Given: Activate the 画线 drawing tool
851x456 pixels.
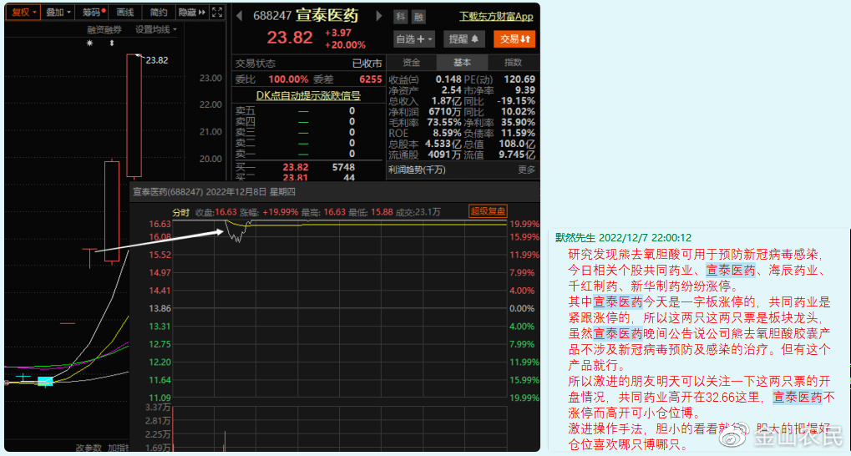Looking at the screenshot, I should click(x=125, y=12).
